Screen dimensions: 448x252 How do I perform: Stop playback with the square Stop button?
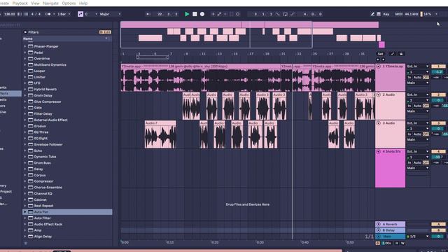click(195, 14)
